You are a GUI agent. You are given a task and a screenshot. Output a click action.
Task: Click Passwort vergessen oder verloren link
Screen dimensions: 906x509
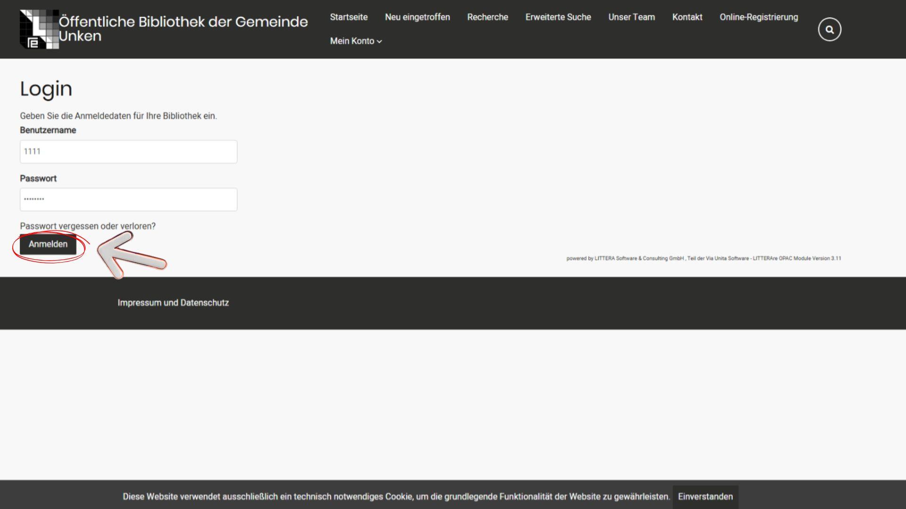coord(88,226)
